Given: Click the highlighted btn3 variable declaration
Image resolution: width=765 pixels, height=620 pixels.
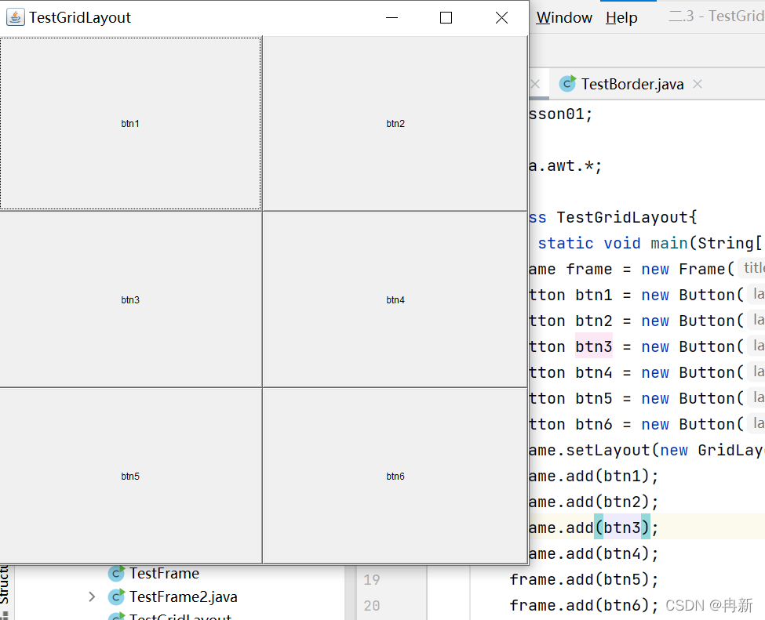Looking at the screenshot, I should pos(594,346).
